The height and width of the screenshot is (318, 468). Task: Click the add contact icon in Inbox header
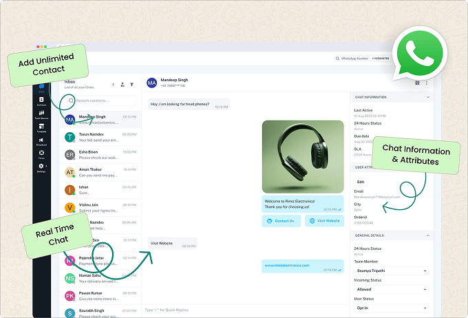click(123, 85)
